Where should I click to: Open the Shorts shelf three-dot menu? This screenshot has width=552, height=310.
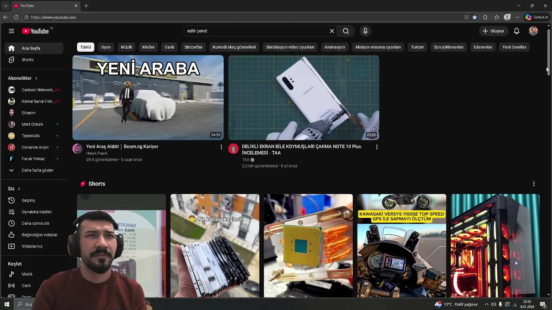tap(533, 184)
